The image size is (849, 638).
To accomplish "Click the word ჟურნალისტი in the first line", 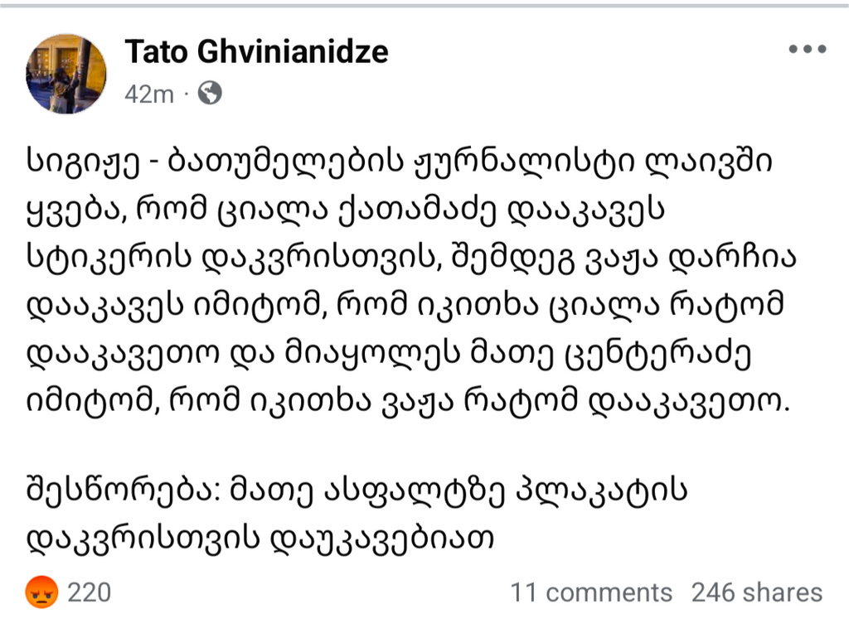I will (525, 162).
